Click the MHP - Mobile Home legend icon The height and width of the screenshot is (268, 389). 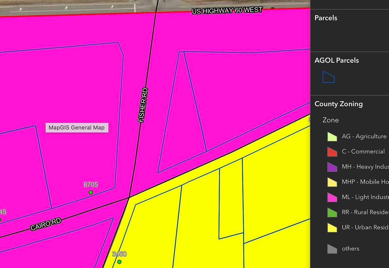point(332,182)
